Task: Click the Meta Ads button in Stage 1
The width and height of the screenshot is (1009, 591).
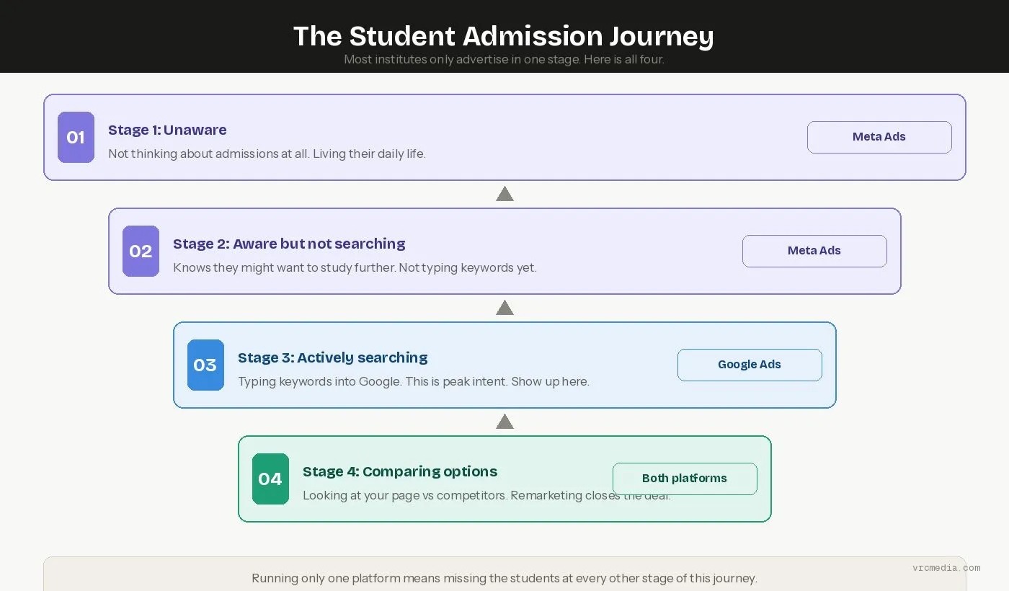Action: pos(879,137)
